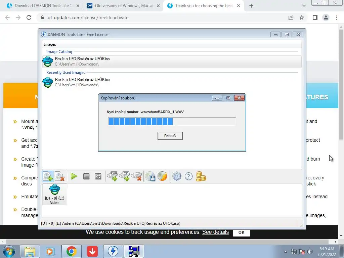Click the Make disc image icon

point(150,176)
